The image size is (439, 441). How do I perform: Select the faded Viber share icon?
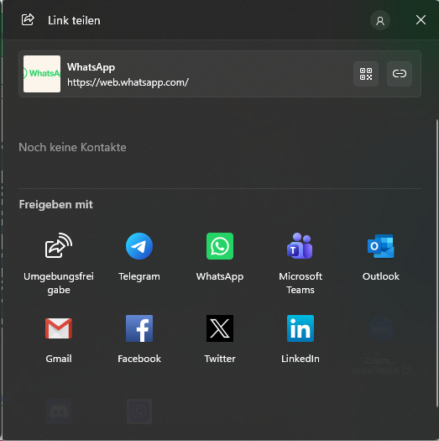(x=139, y=412)
